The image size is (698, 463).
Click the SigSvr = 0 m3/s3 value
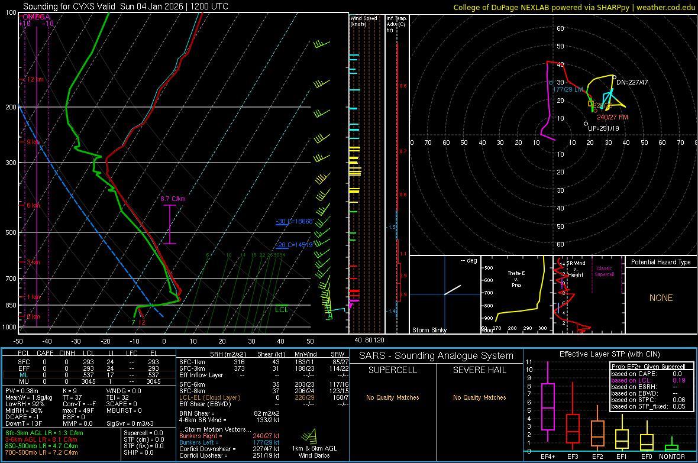coord(130,423)
